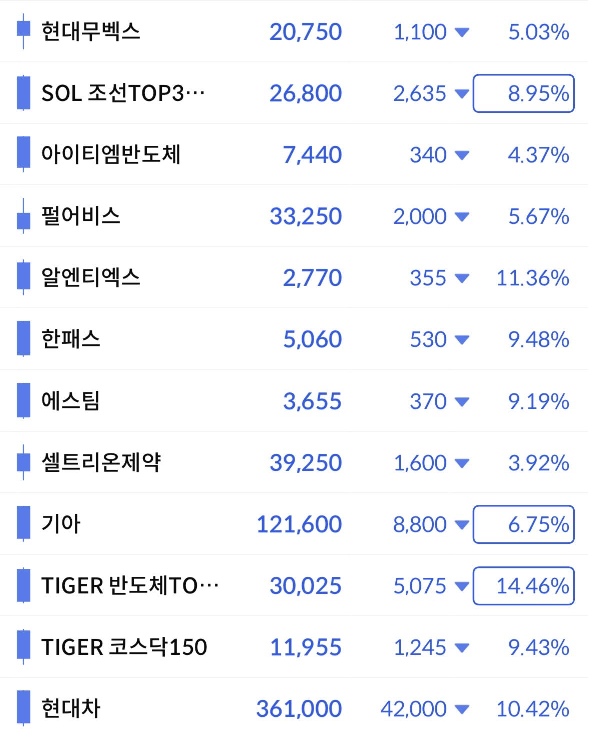This screenshot has width=590, height=737.
Task: Click the candlestick icon beside 아이티엠반도체
Action: point(23,154)
